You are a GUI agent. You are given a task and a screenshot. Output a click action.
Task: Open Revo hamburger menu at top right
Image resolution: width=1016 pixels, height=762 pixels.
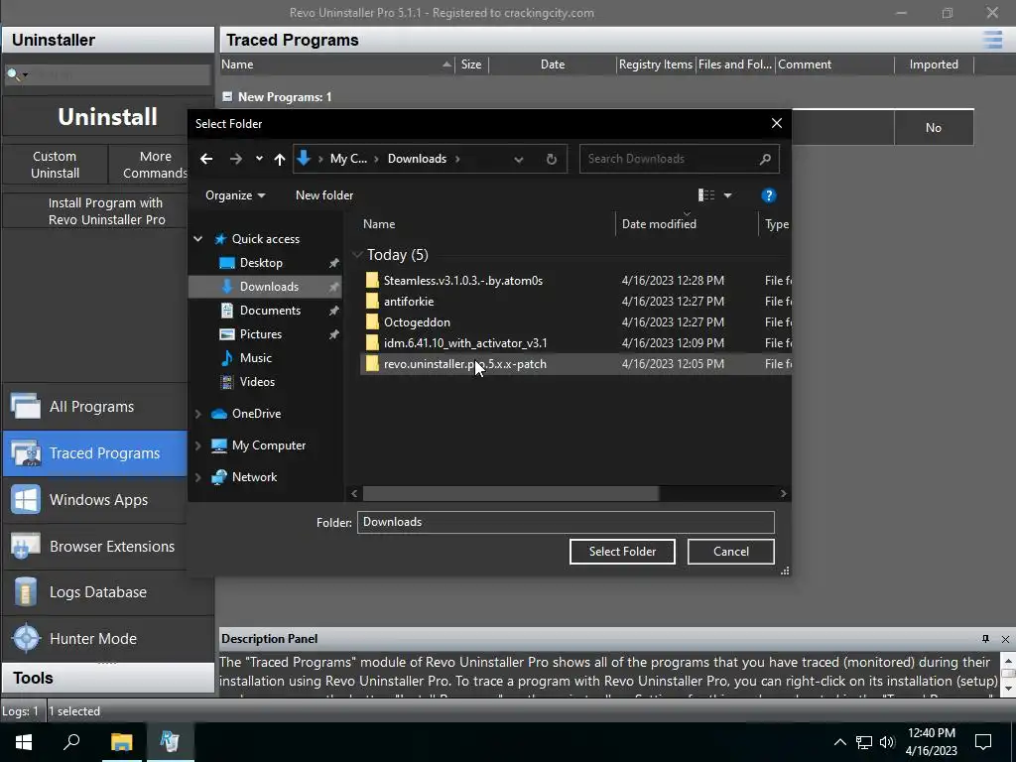992,40
